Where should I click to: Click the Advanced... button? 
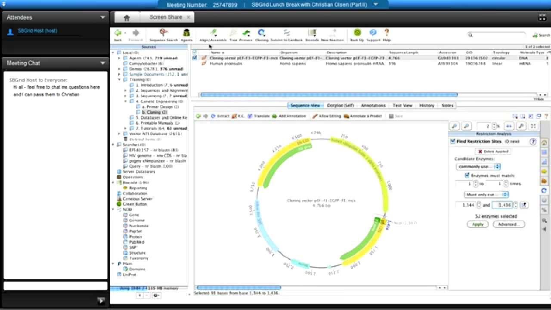click(509, 224)
